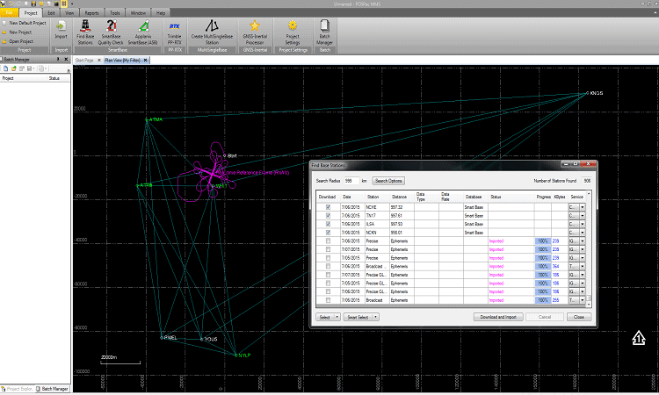The image size is (659, 395).
Task: Run Applanix SmartBase (ASB)
Action: 143,32
